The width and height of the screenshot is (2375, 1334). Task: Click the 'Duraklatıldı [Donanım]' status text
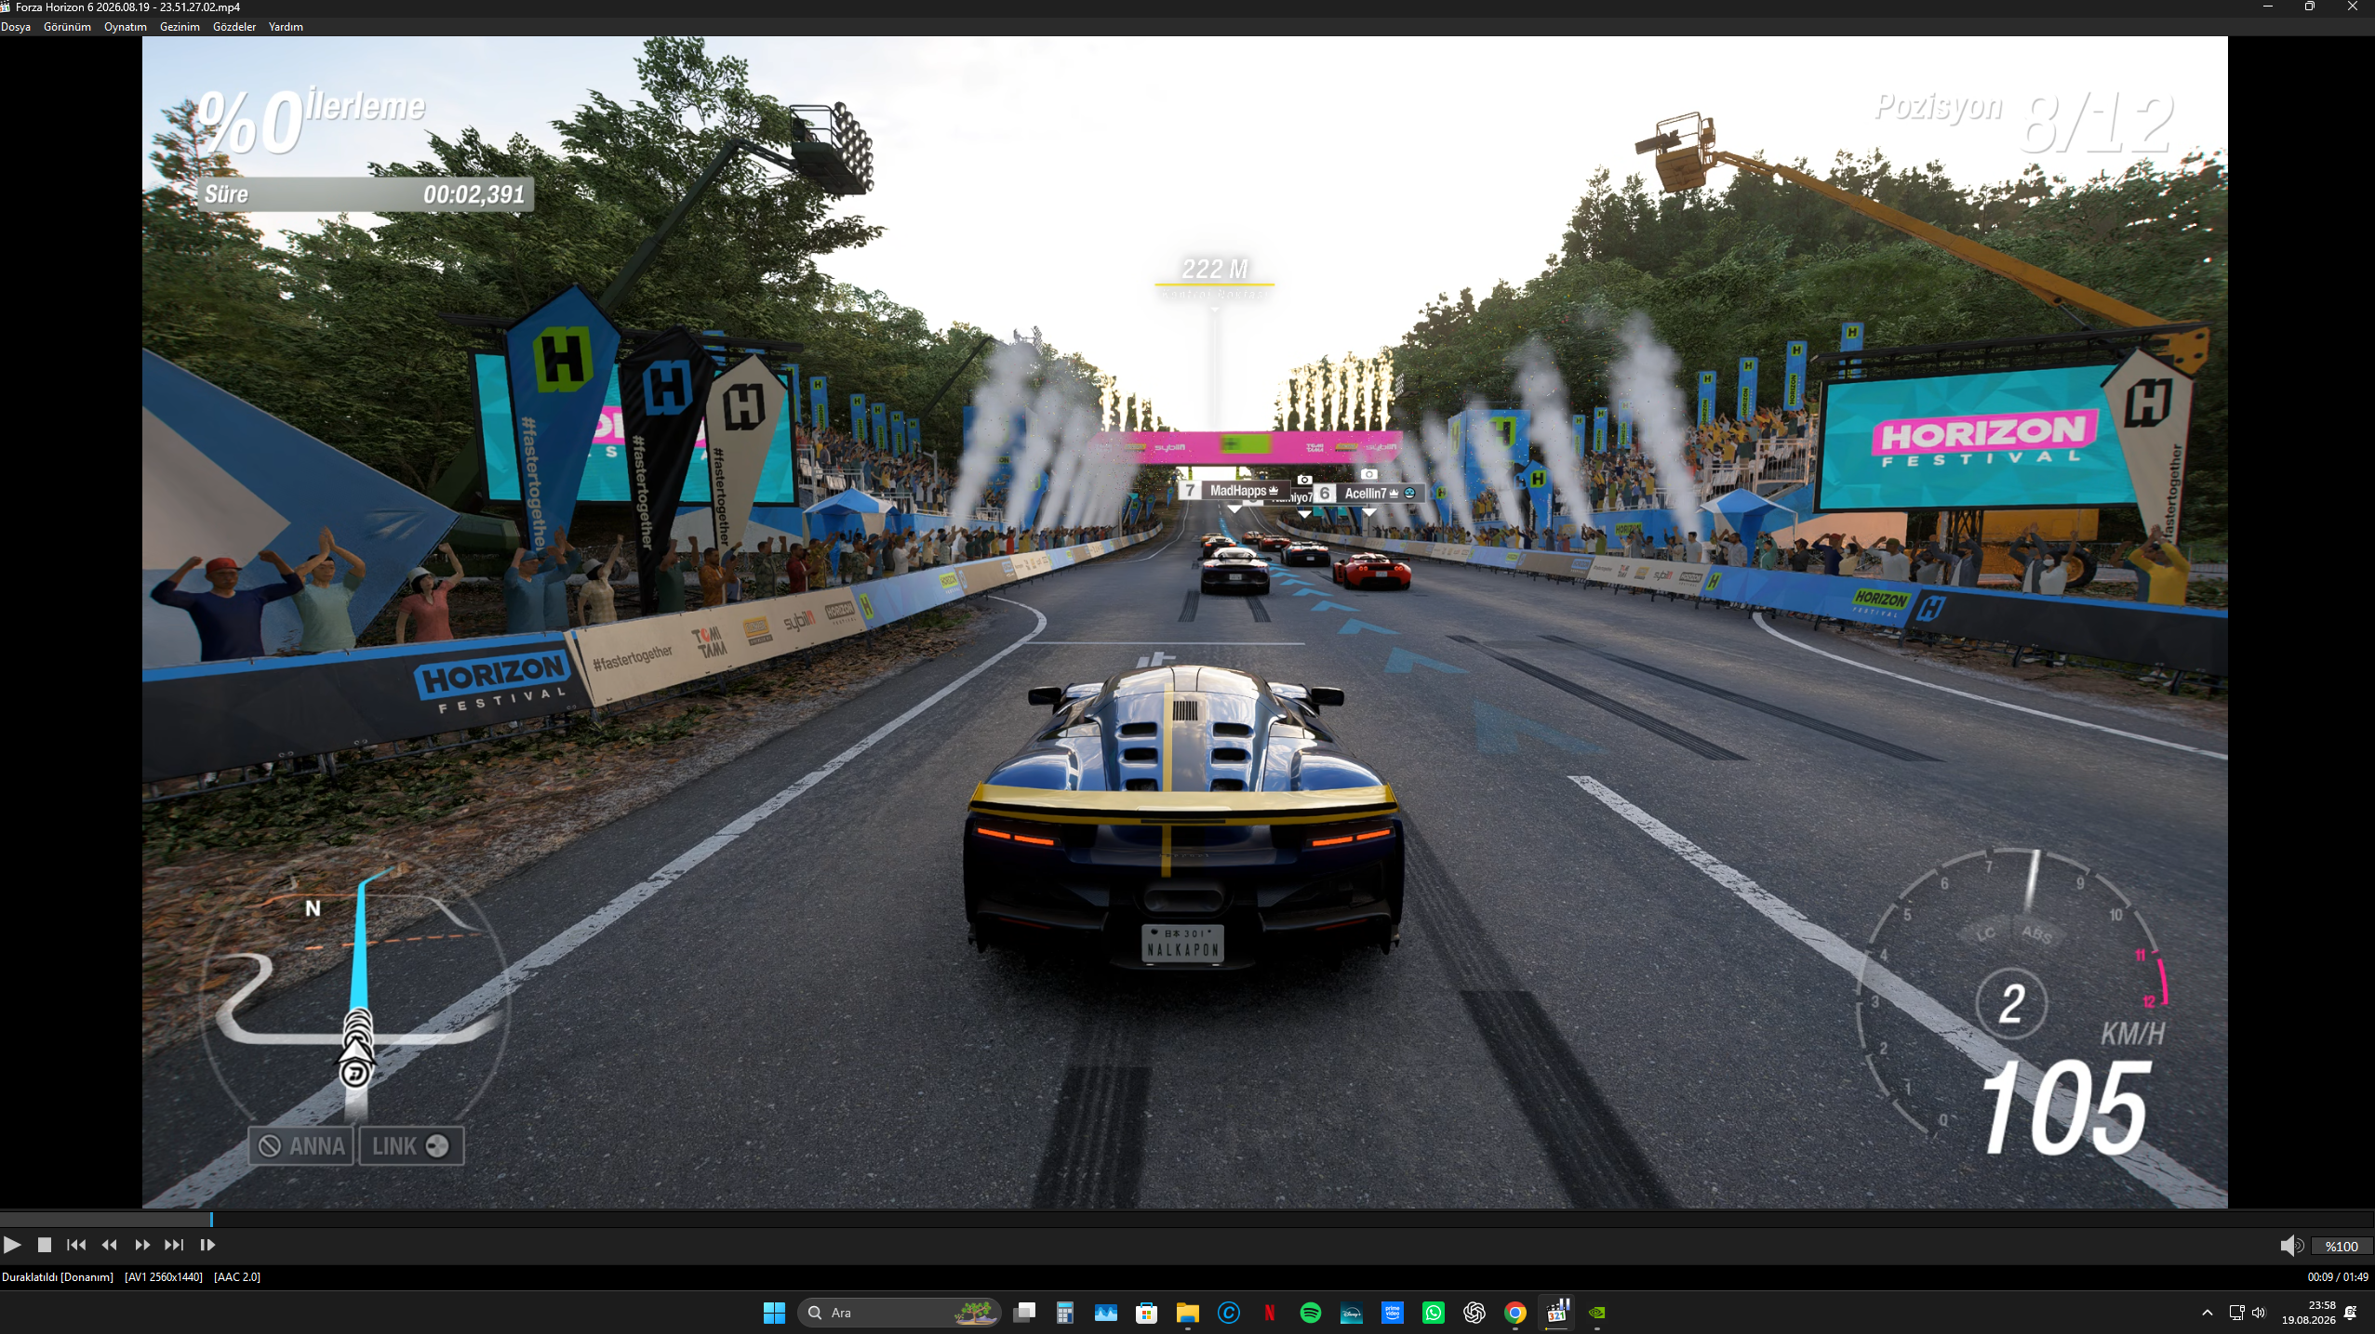pyautogui.click(x=58, y=1277)
